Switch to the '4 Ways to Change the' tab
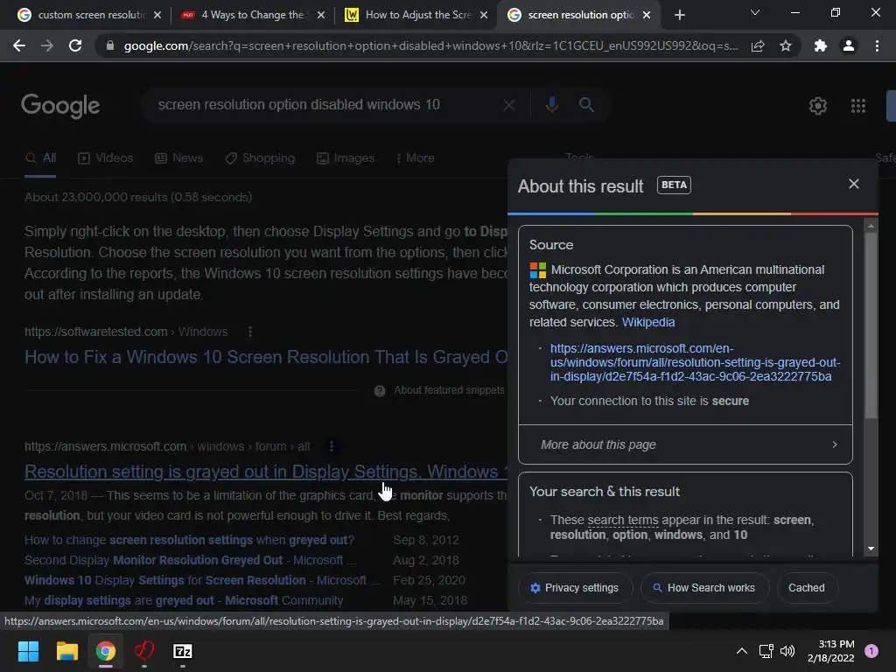 tap(253, 15)
